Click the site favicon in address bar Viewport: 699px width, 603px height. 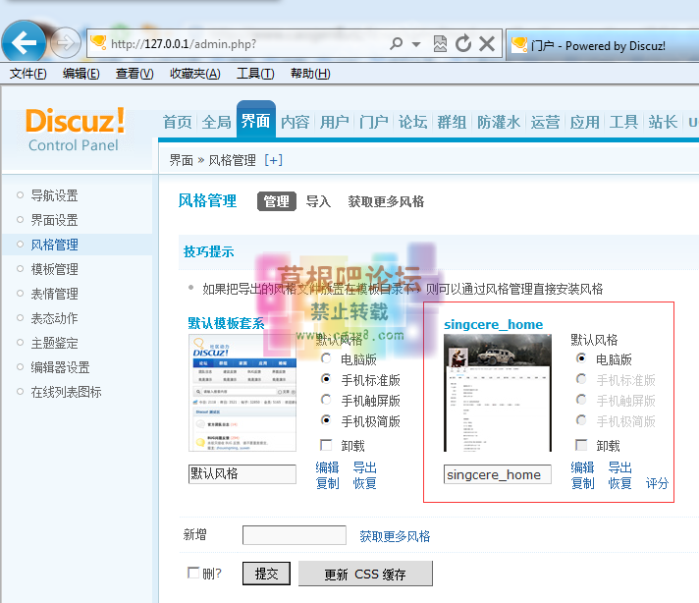pyautogui.click(x=98, y=43)
